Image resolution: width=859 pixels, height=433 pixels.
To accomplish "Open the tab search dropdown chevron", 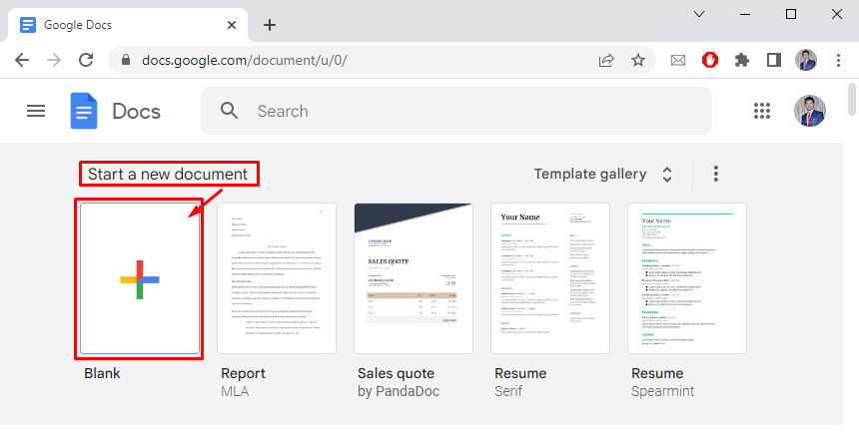I will pyautogui.click(x=699, y=15).
